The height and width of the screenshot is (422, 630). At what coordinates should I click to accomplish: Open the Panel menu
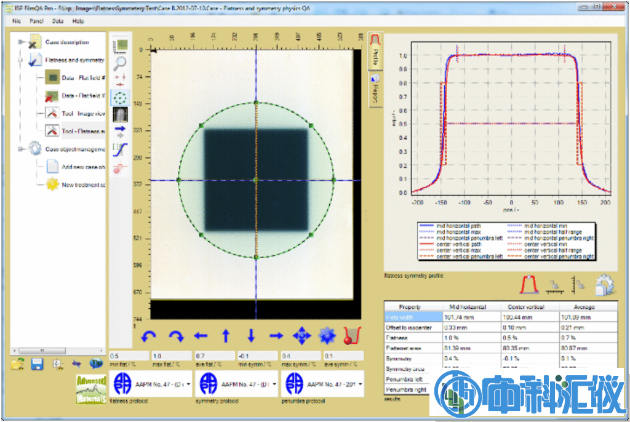pyautogui.click(x=36, y=21)
